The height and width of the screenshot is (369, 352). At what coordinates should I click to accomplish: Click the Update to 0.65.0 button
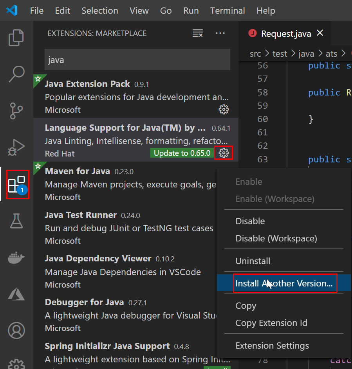point(182,153)
